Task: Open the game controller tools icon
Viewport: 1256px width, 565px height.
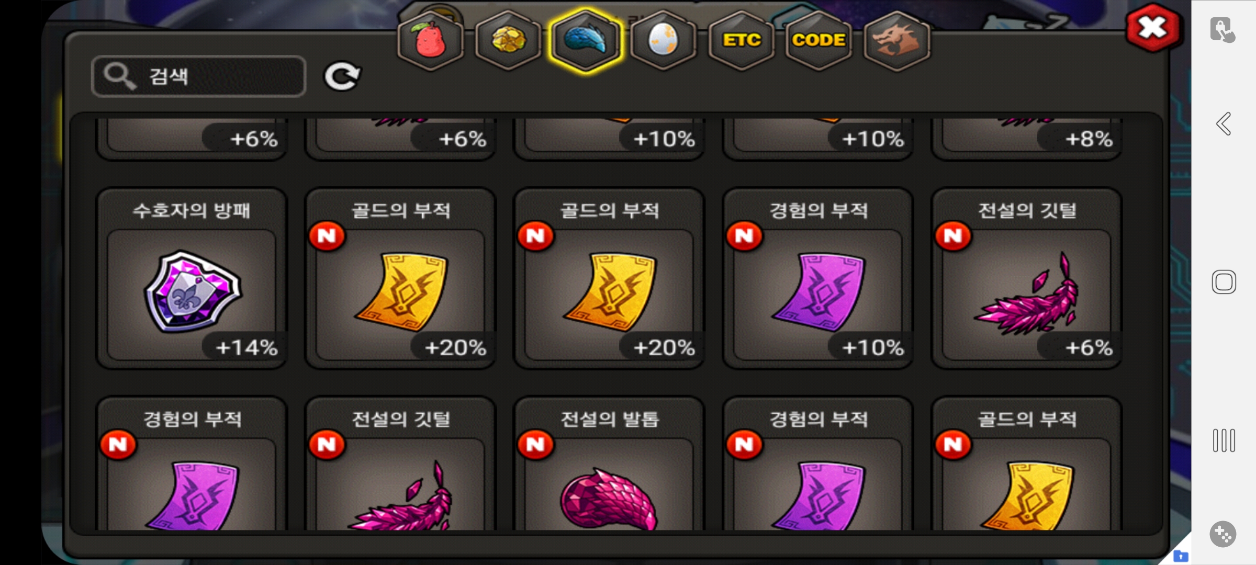Action: coord(1223,534)
